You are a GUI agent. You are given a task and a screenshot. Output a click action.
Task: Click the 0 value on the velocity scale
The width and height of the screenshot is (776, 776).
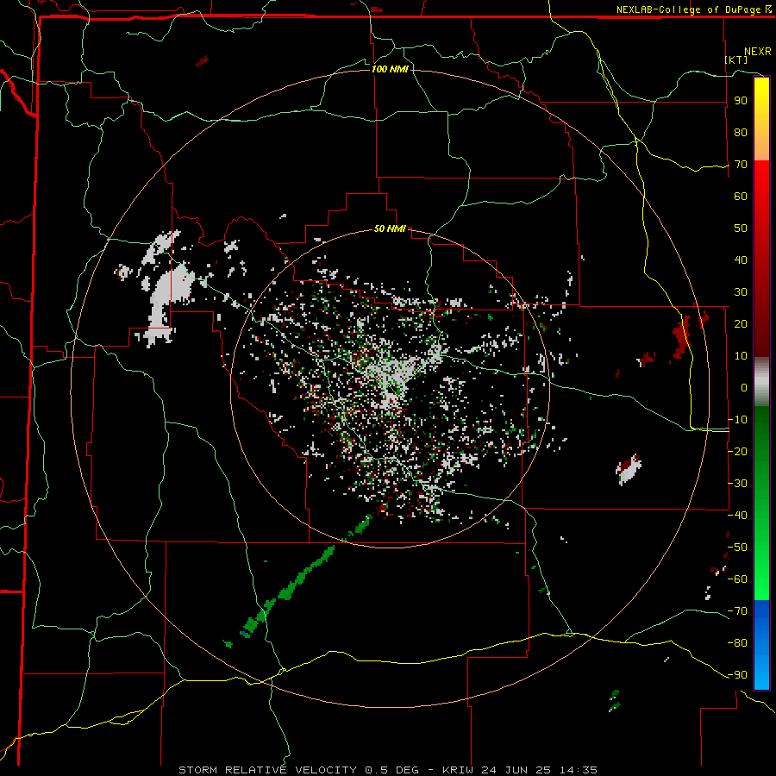[744, 388]
